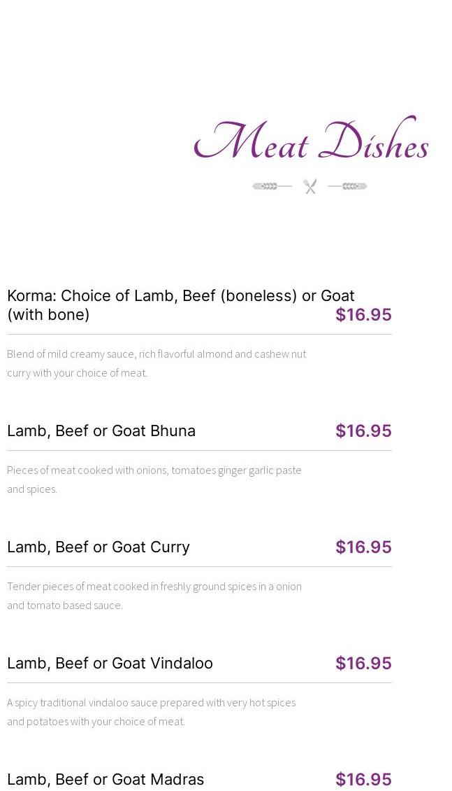Click the Bhuna $16.95 price

pyautogui.click(x=363, y=430)
